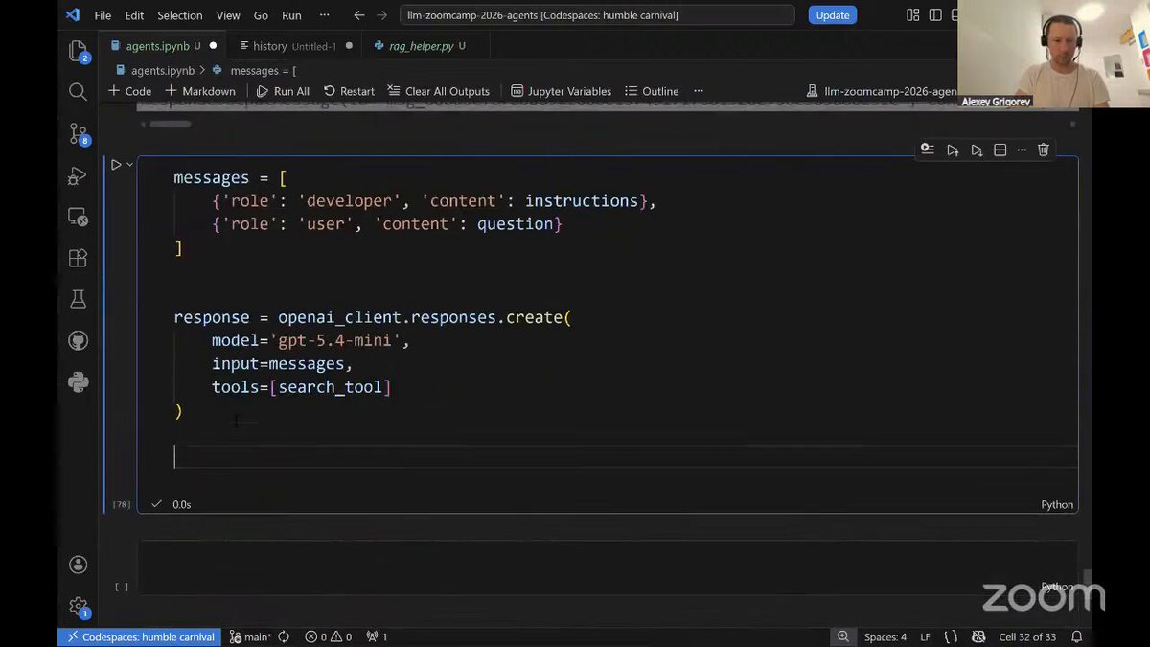Split the notebook cell
This screenshot has width=1150, height=647.
(x=1000, y=150)
